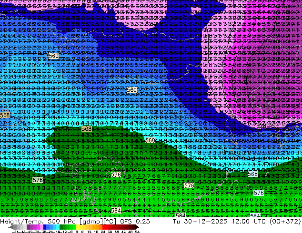This screenshot has width=302, height=233.
Task: Click the "-12" legend value
Action: [64, 232]
